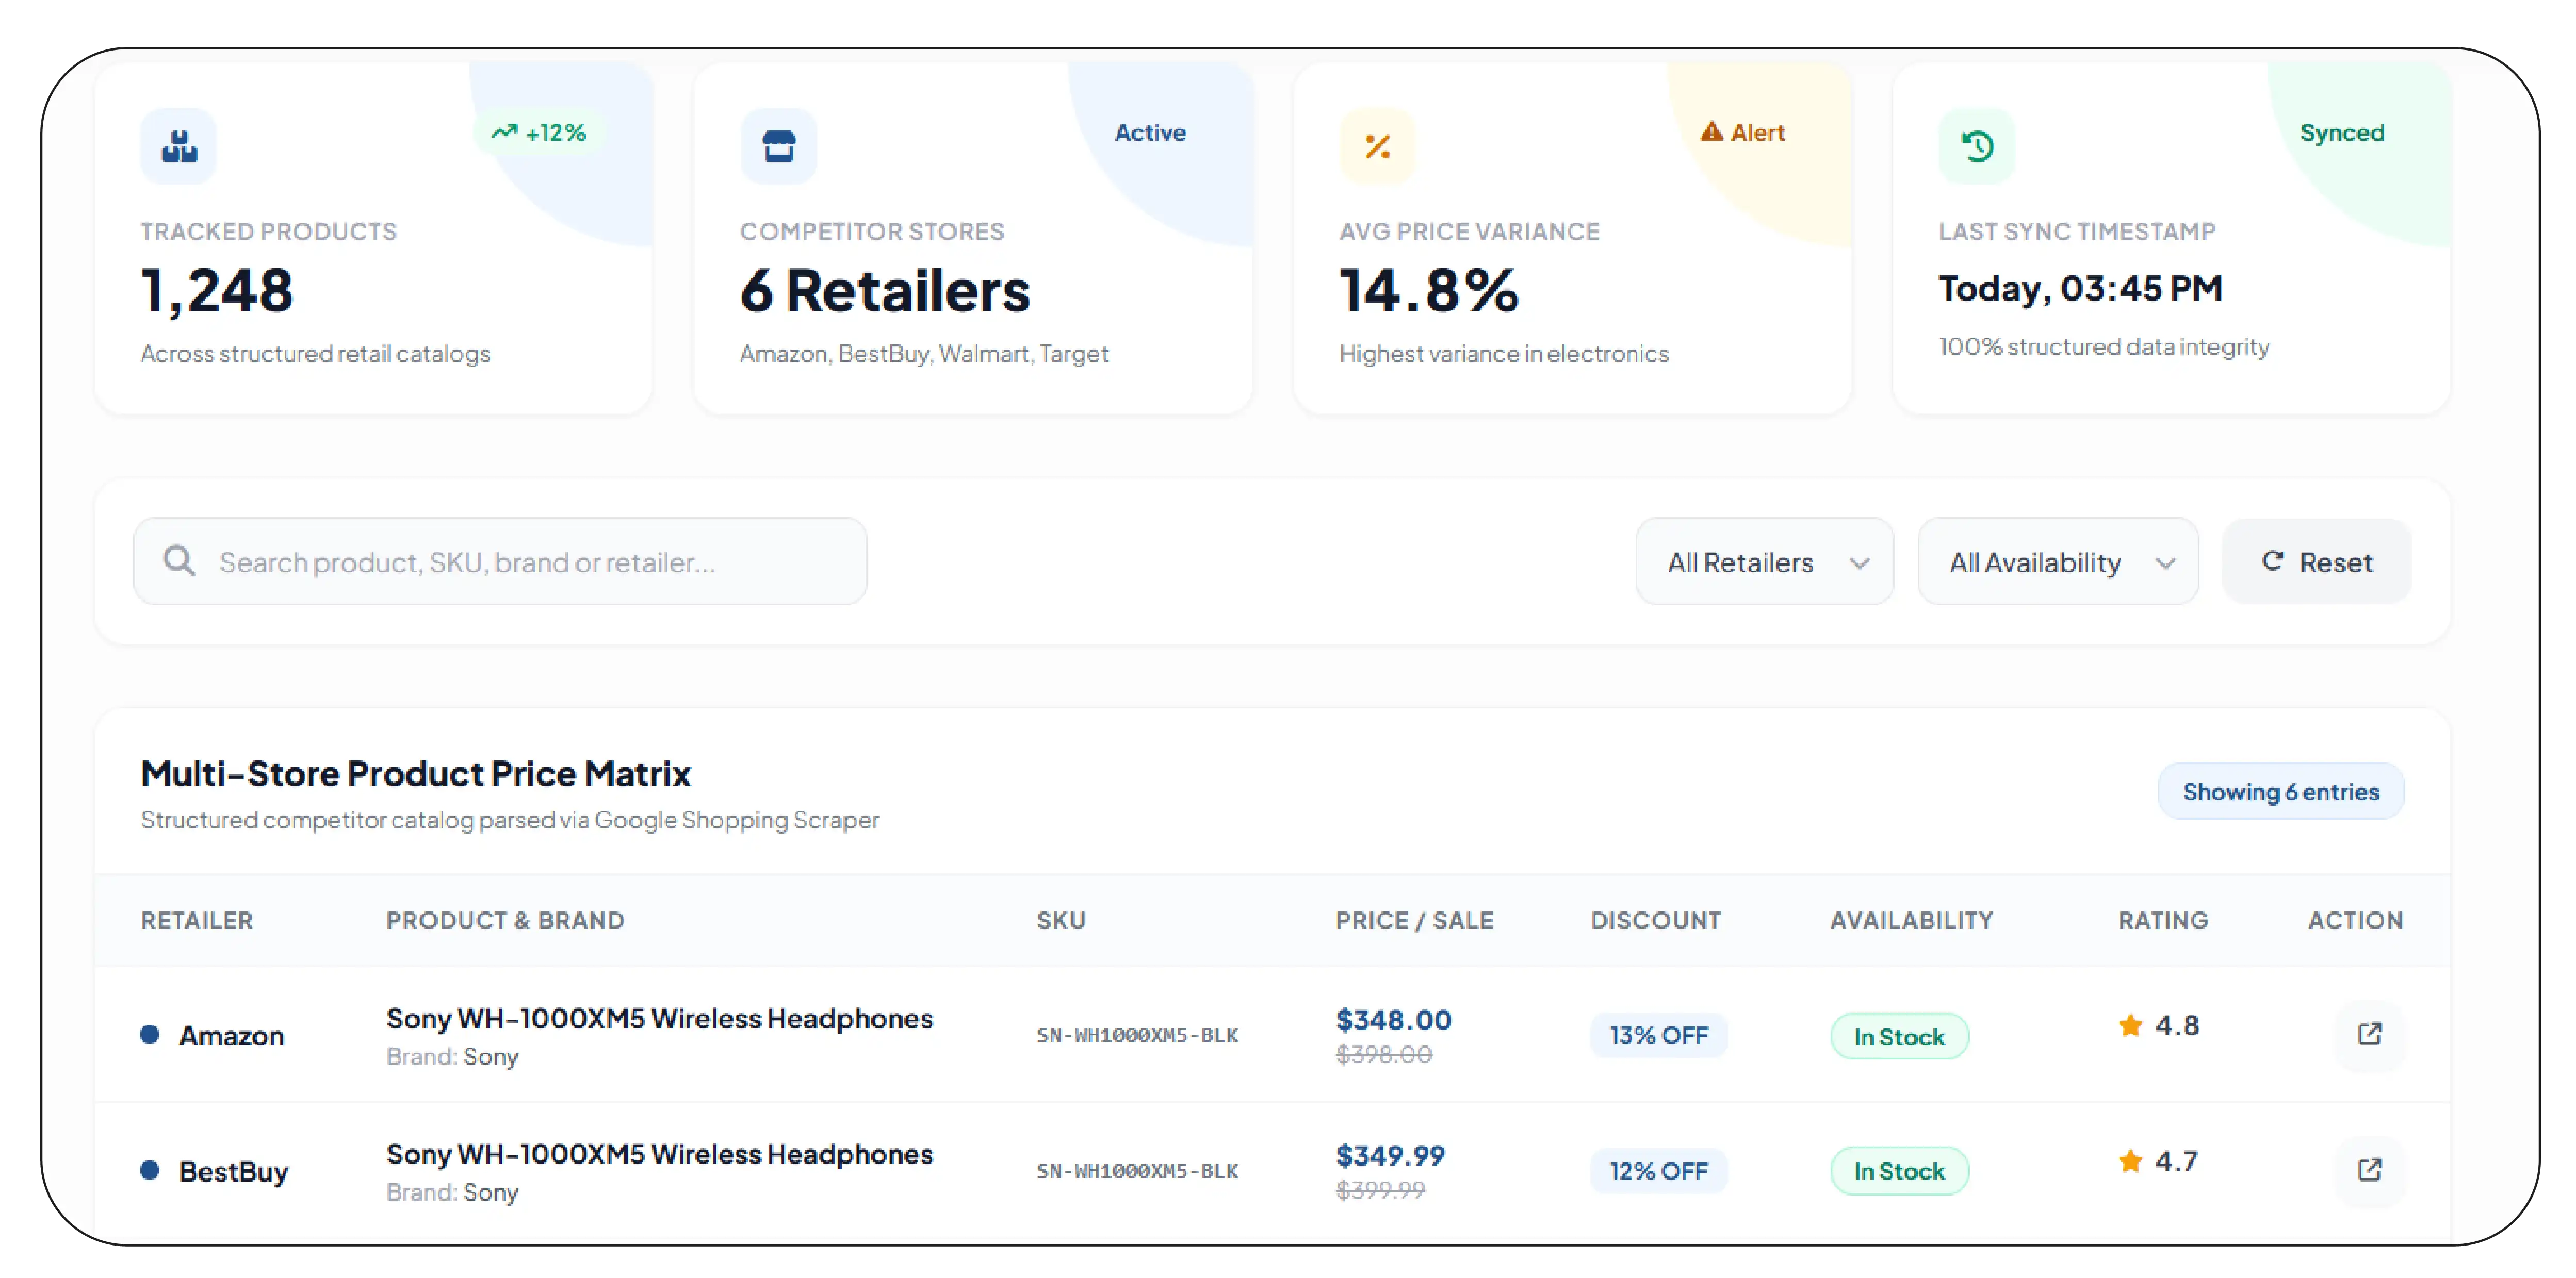Viewport: 2576px width, 1278px height.
Task: Click the Reset filters button
Action: (2316, 561)
